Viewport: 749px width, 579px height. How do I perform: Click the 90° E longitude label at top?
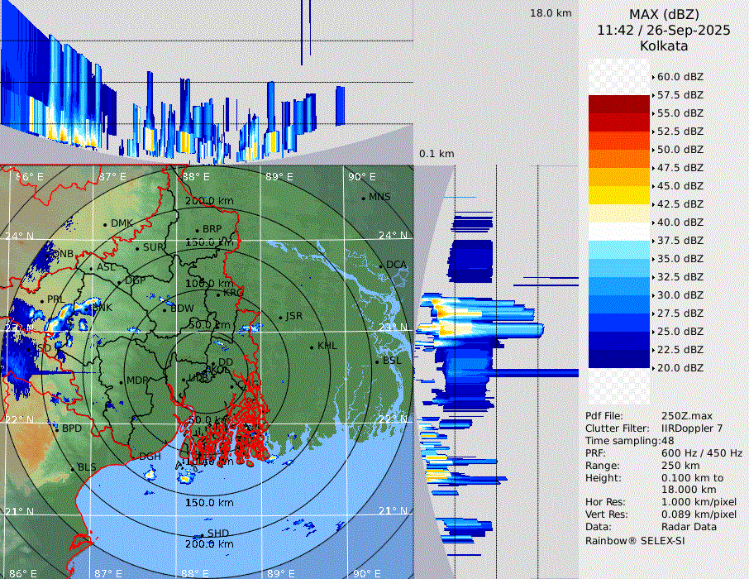coord(361,177)
